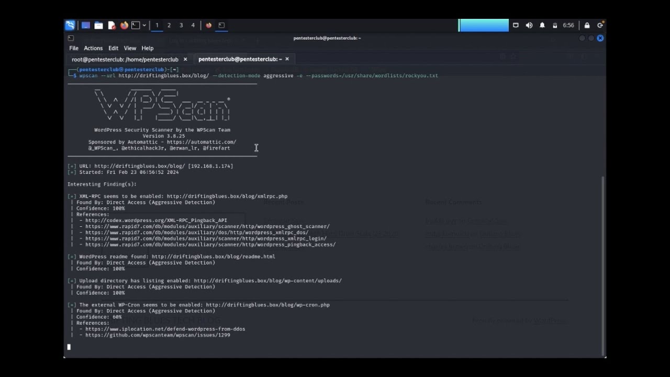Click the 'Interesting Finding(s):' heading

[102, 184]
